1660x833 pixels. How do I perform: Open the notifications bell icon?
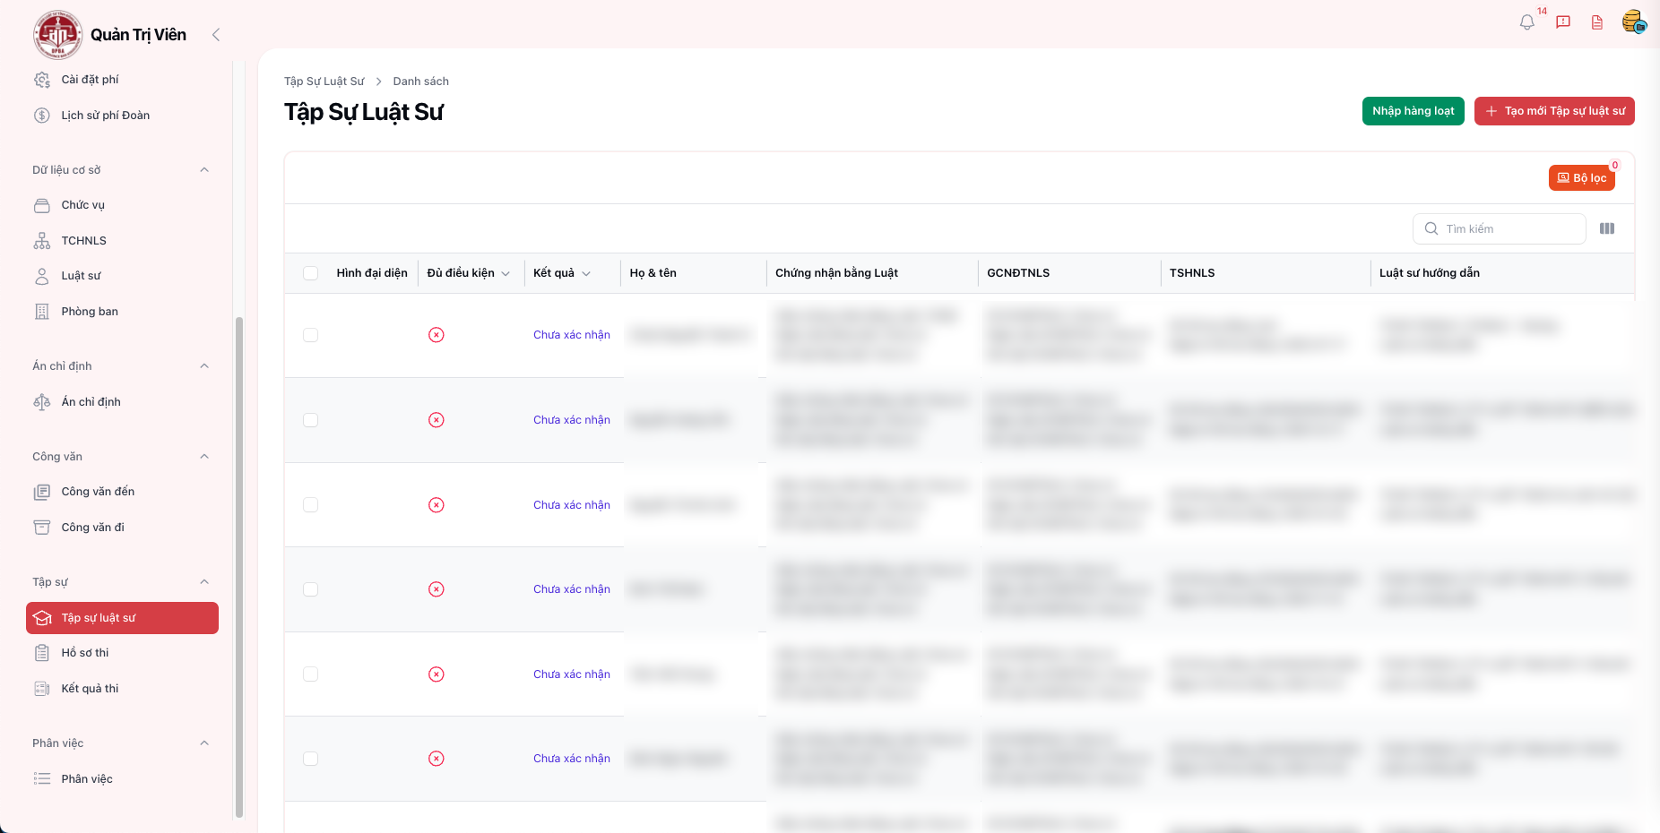coord(1526,22)
